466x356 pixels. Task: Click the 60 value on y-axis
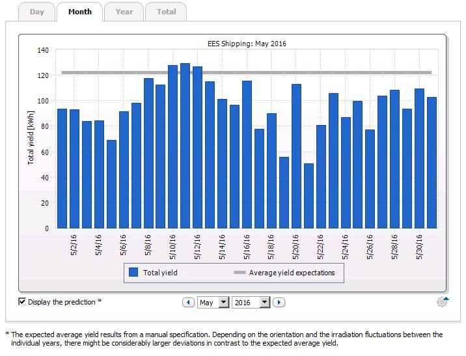pyautogui.click(x=44, y=152)
